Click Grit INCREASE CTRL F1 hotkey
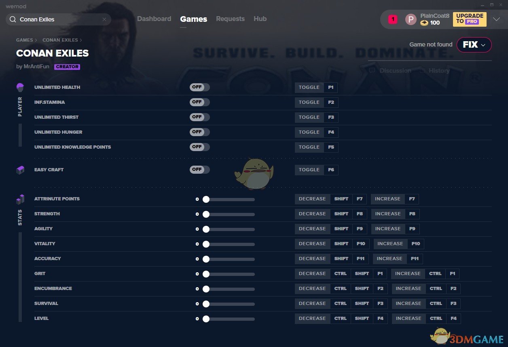This screenshot has height=347, width=508. (425, 273)
